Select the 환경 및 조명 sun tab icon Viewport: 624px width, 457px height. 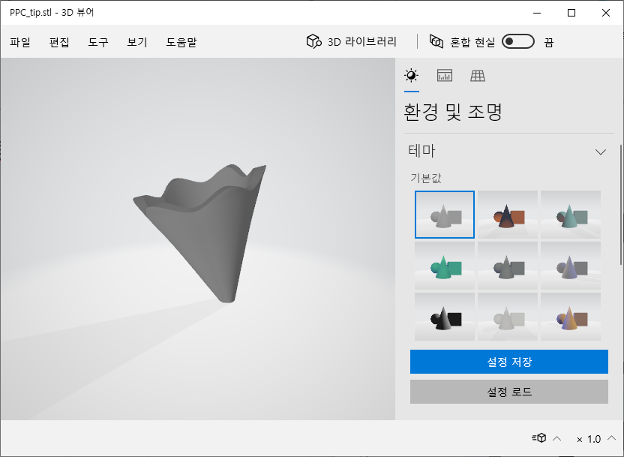(x=411, y=75)
